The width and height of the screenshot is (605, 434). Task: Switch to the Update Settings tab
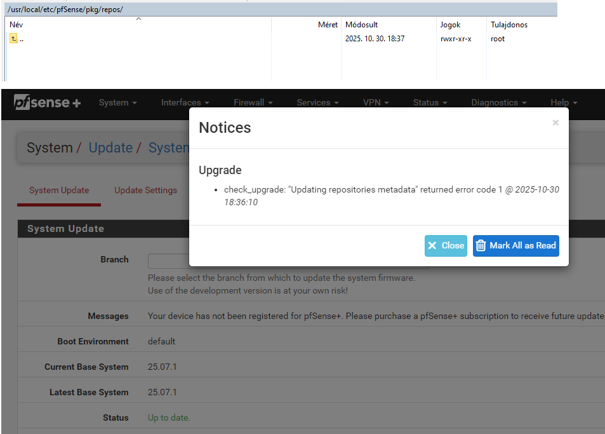pyautogui.click(x=145, y=190)
